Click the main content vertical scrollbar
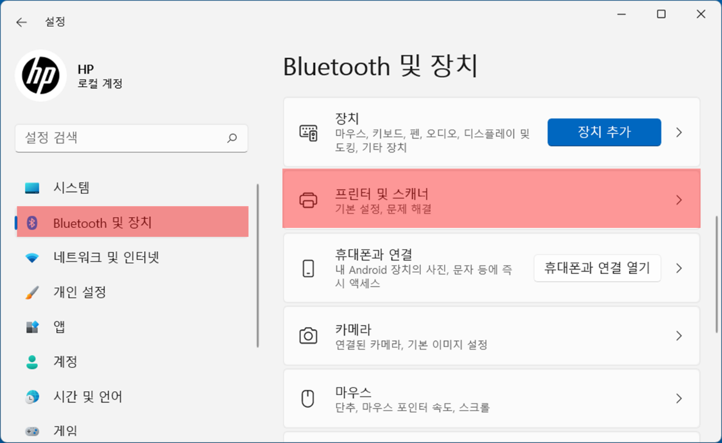Image resolution: width=722 pixels, height=443 pixels. (716, 275)
